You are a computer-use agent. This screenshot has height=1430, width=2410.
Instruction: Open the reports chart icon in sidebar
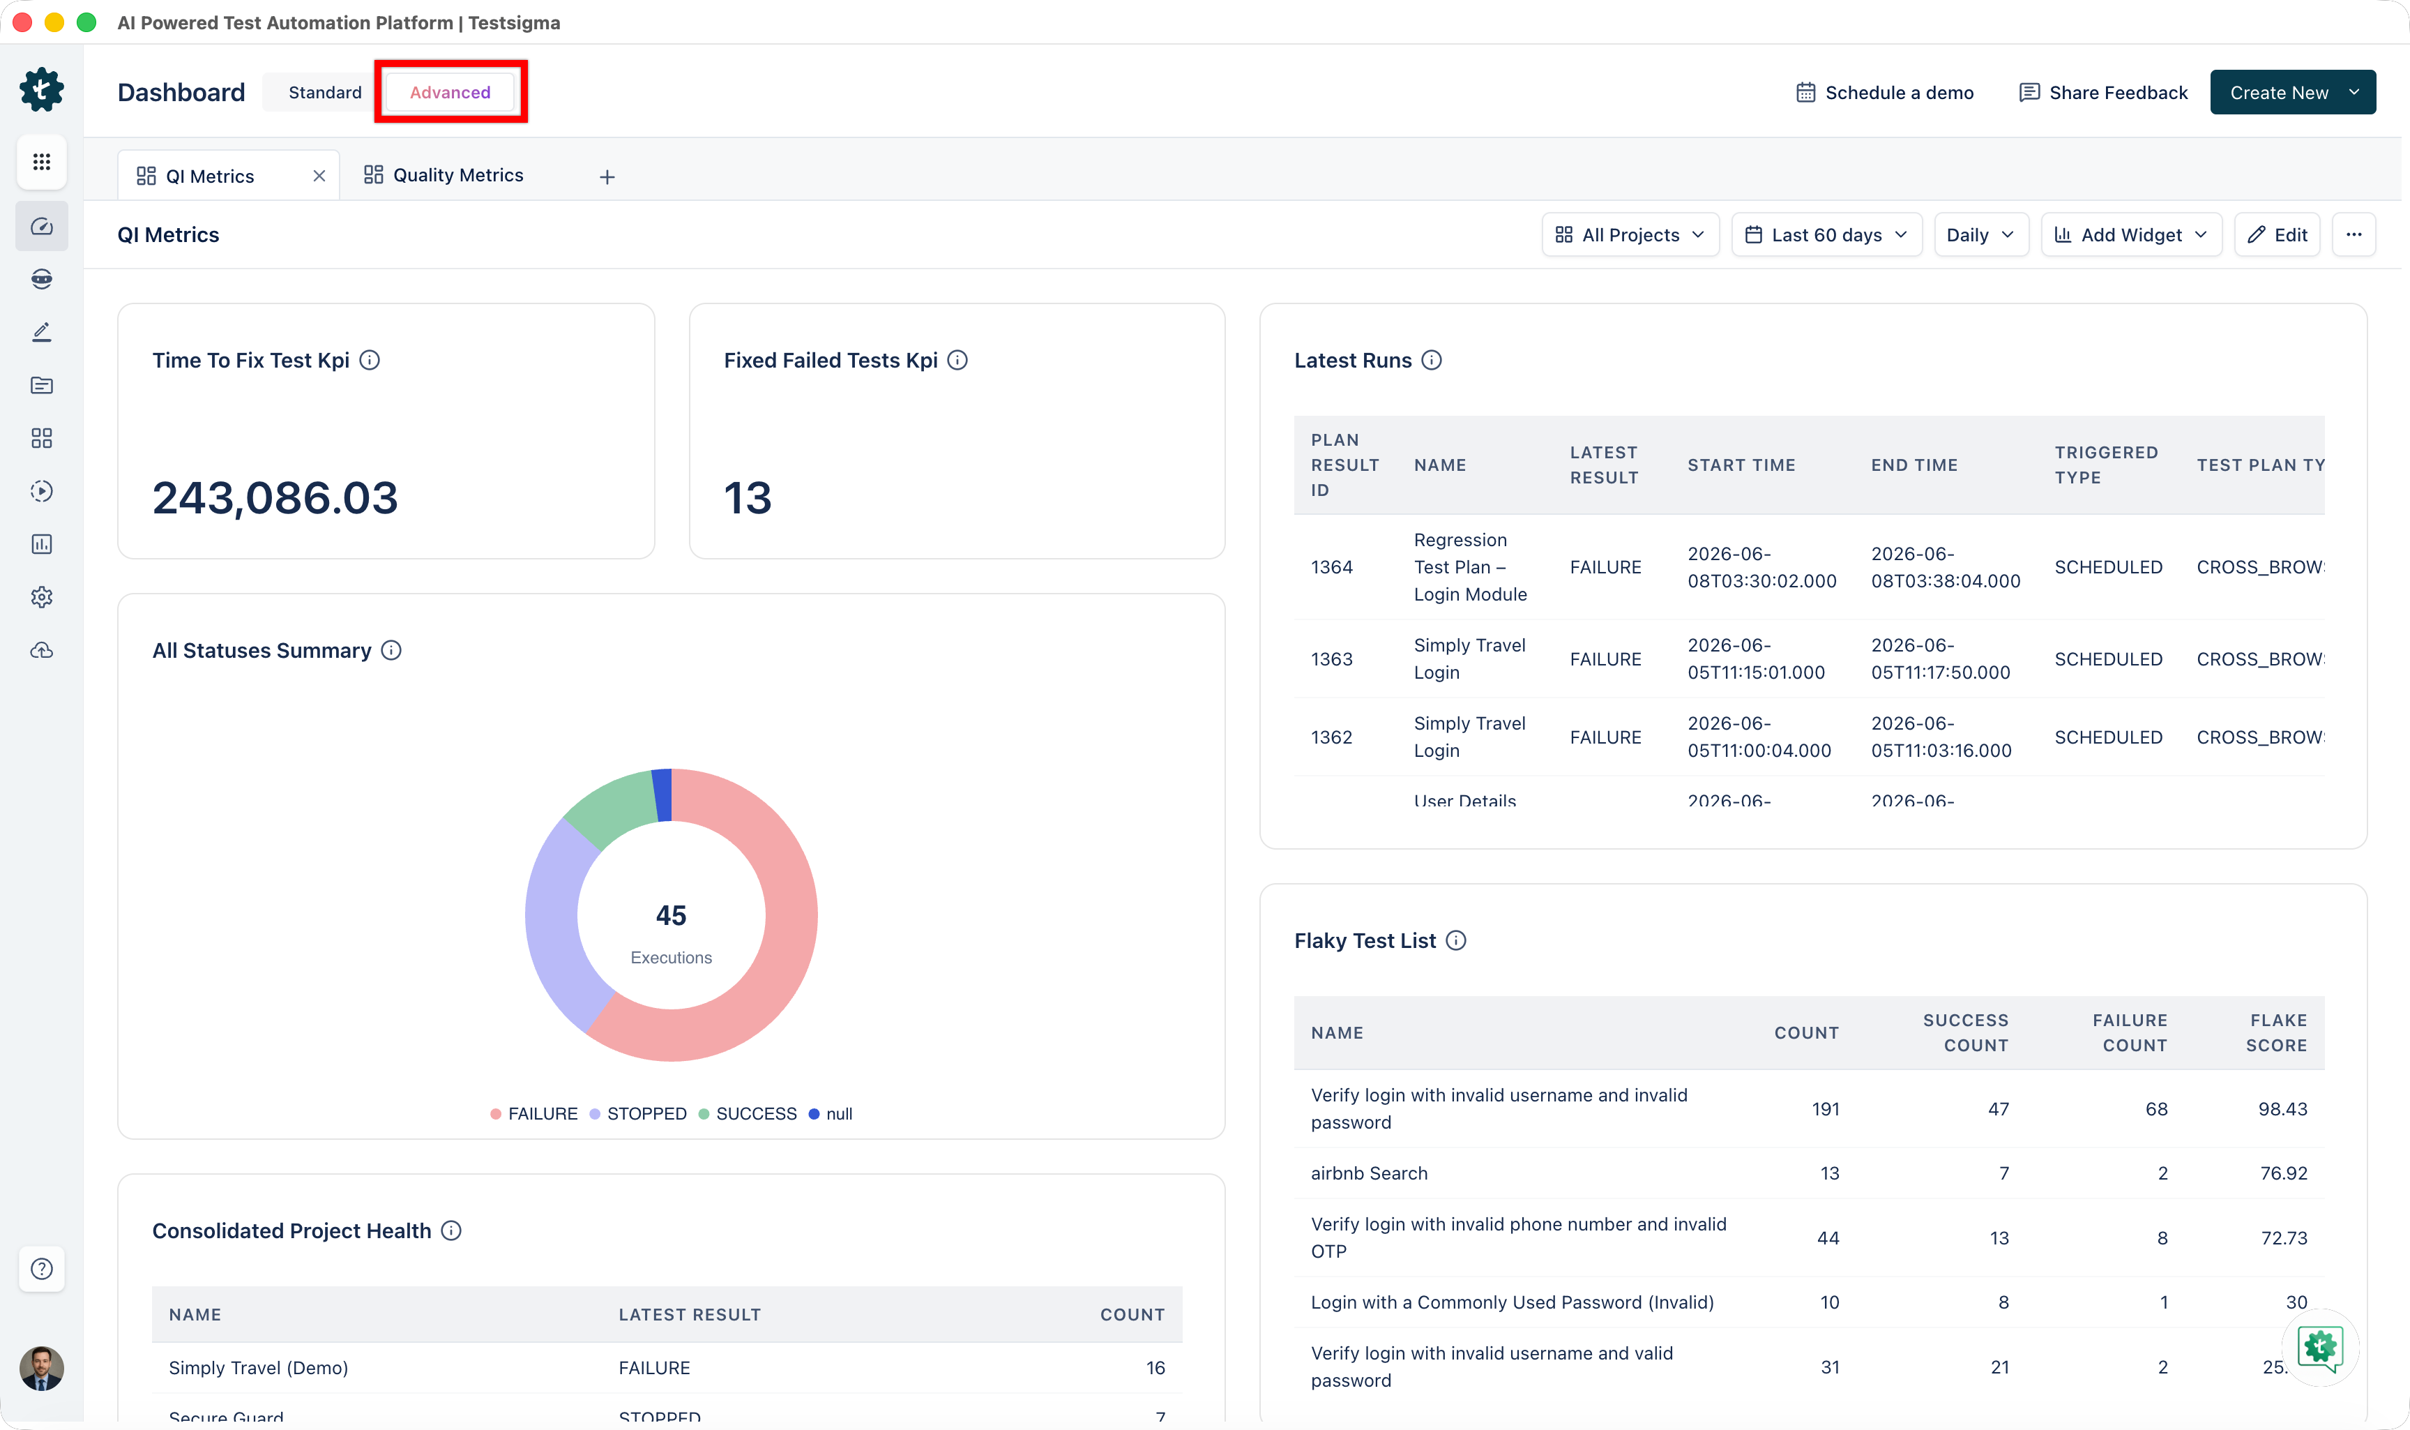coord(41,544)
